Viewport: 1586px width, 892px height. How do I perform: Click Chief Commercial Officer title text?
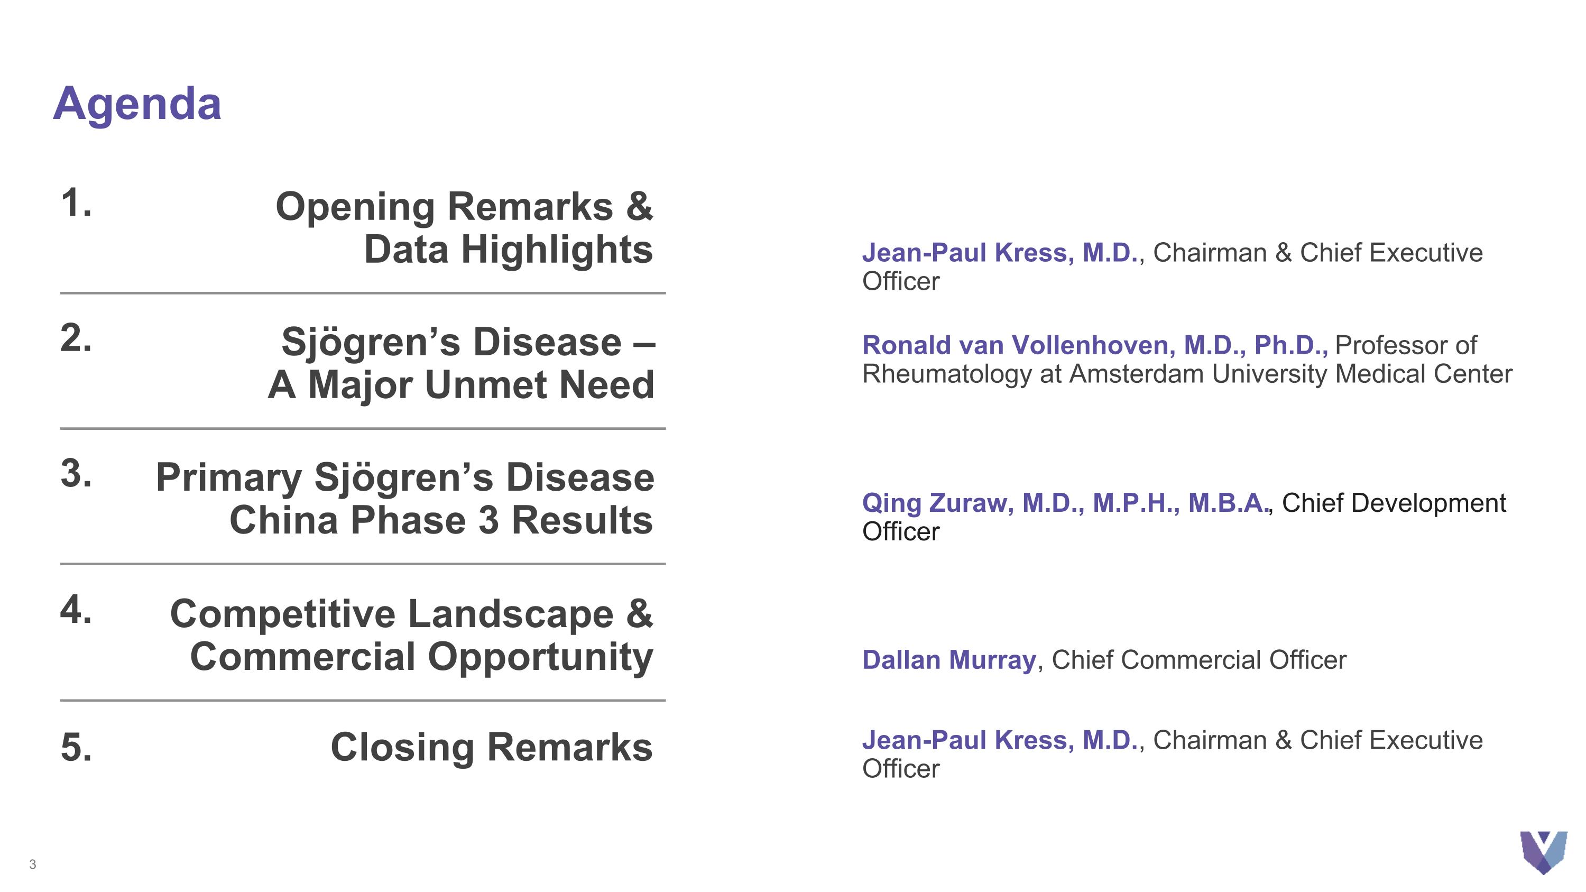pyautogui.click(x=1198, y=660)
